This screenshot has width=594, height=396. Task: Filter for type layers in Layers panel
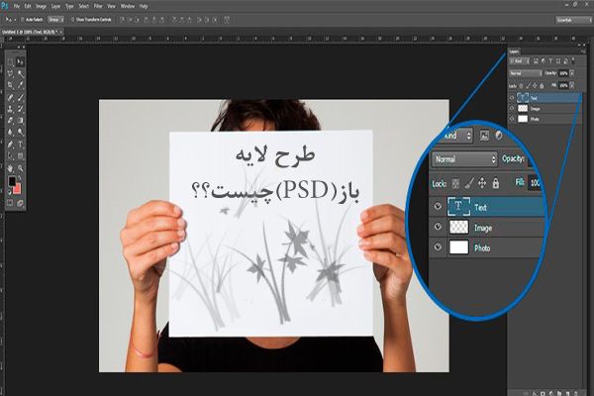pyautogui.click(x=550, y=60)
